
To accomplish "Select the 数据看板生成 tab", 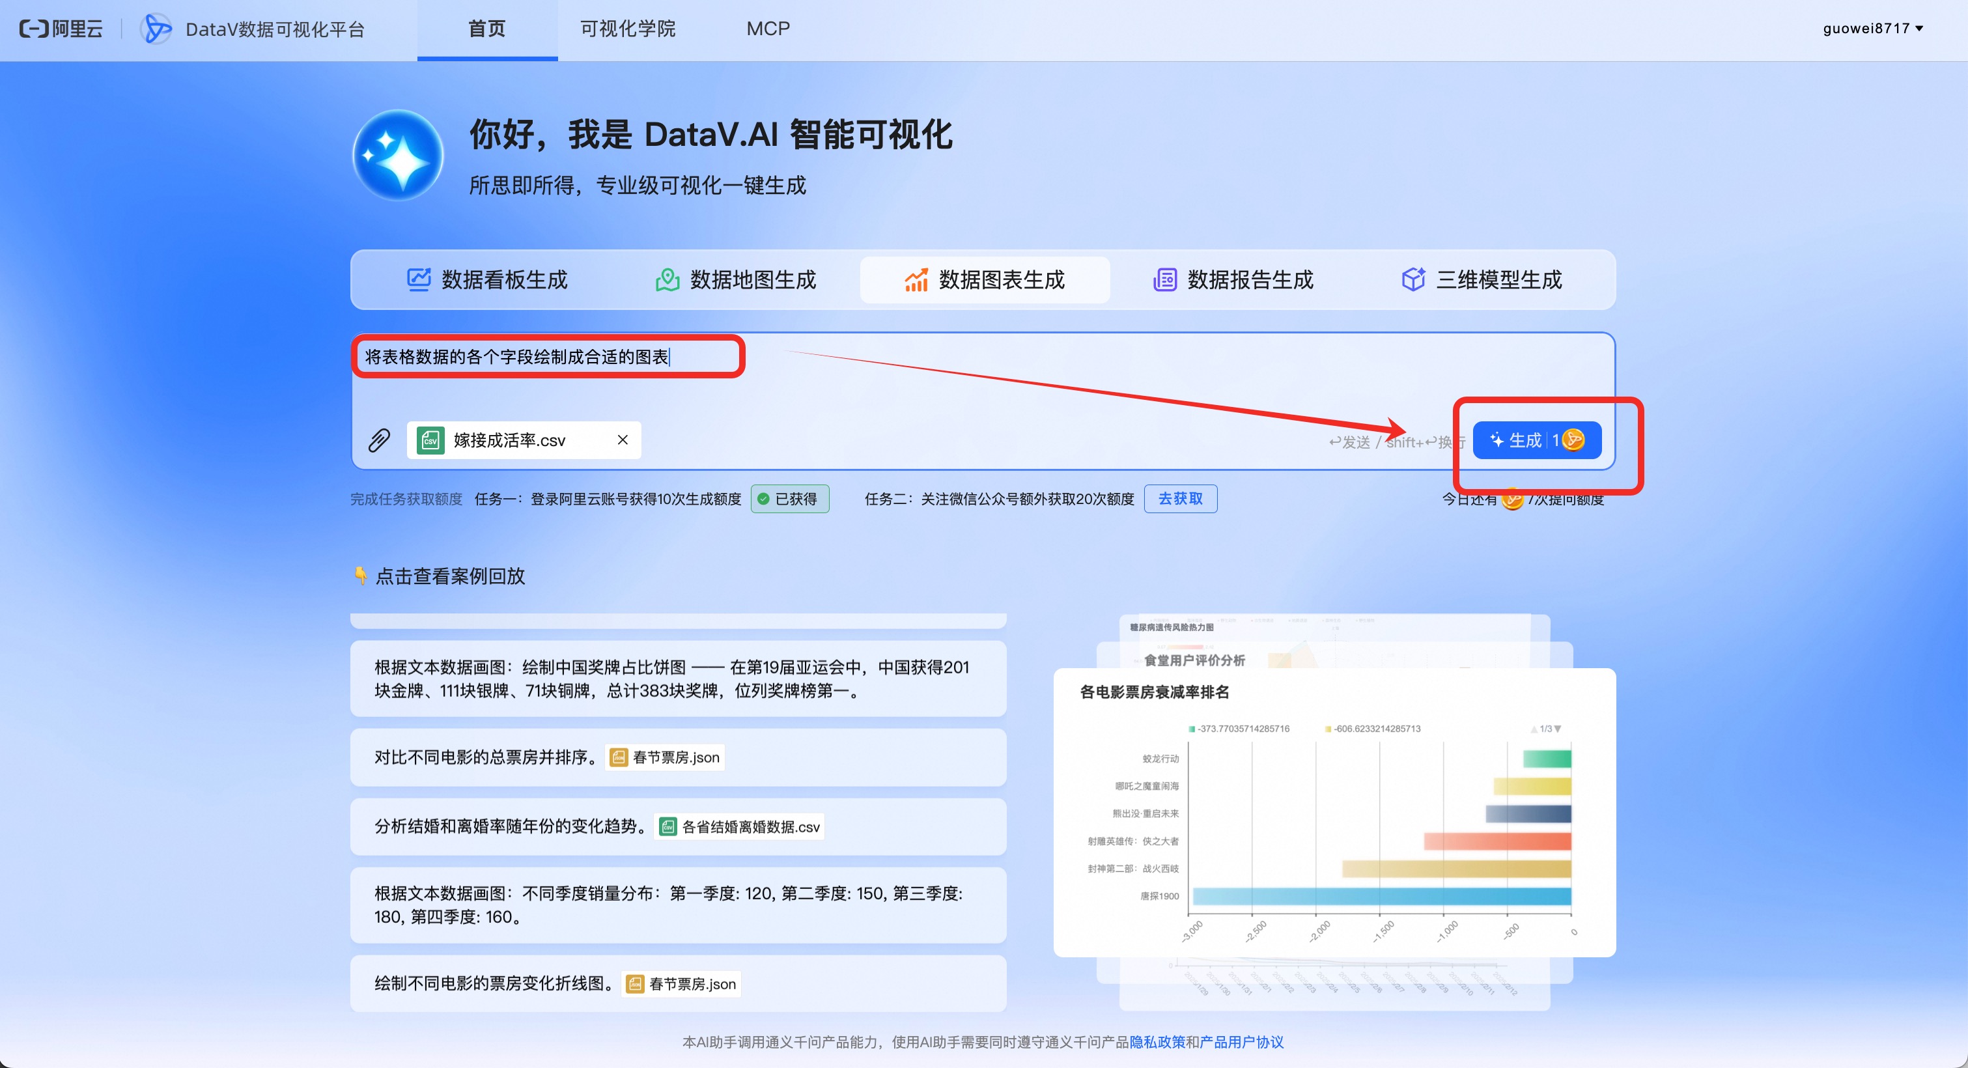I will pyautogui.click(x=486, y=279).
